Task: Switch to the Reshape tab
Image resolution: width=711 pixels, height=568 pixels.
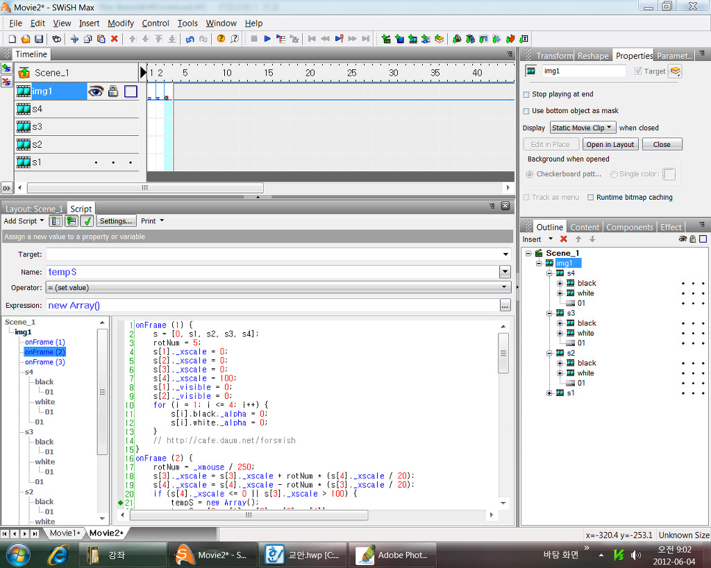Action: tap(593, 55)
